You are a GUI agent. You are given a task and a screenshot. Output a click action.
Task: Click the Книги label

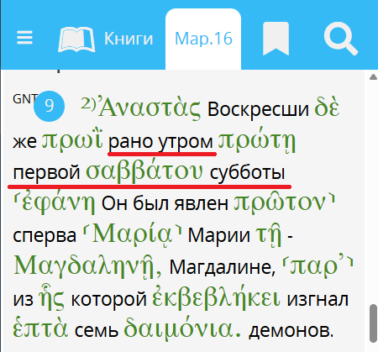pyautogui.click(x=129, y=39)
